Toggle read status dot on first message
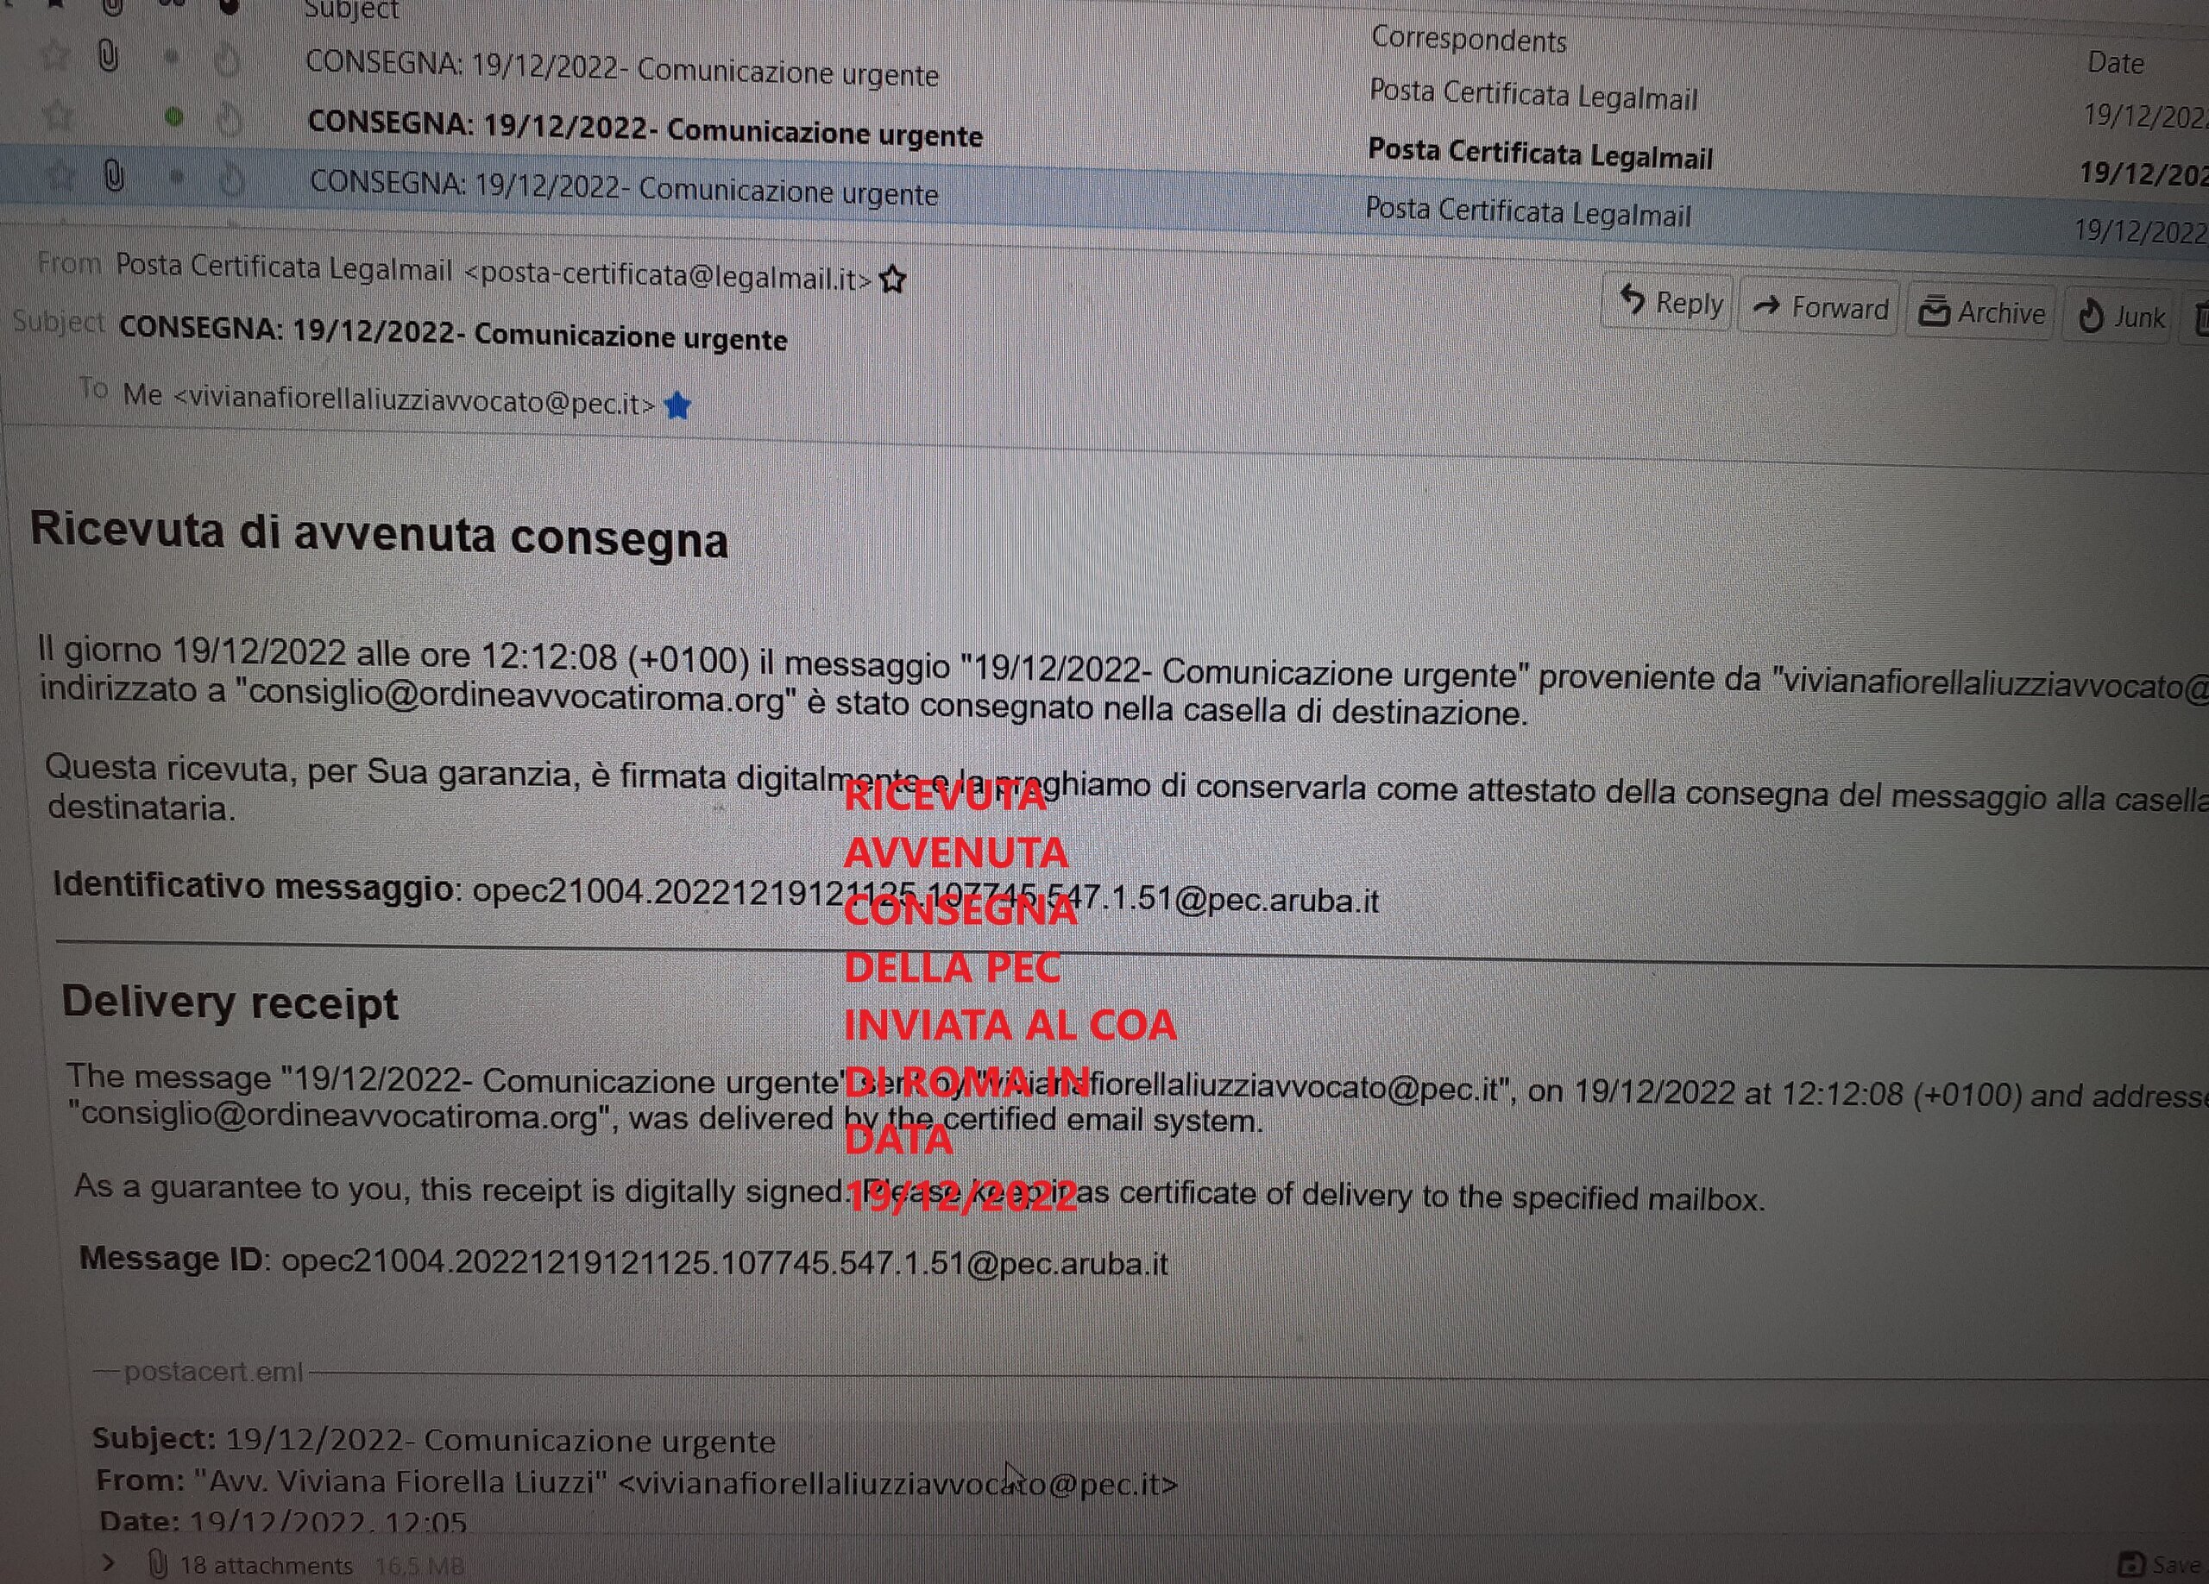Image resolution: width=2209 pixels, height=1584 pixels. [x=172, y=59]
